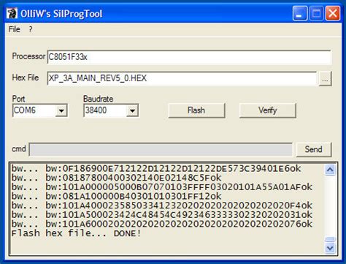Click the "Processor" label
The width and height of the screenshot is (346, 264).
[x=28, y=56]
